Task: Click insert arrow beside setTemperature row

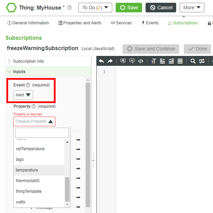Action: (78, 150)
